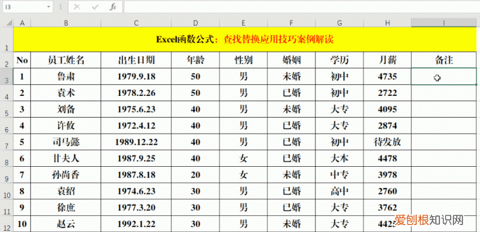This screenshot has height=232, width=480.
Task: Select the cell containing 孙尚香
Action: [x=66, y=174]
